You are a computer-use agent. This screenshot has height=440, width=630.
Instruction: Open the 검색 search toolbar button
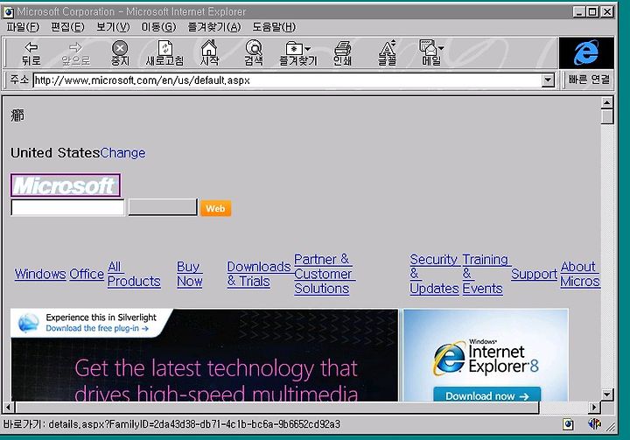click(x=254, y=53)
